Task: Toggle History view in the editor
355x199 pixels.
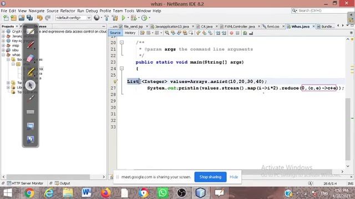Action: pos(130,33)
